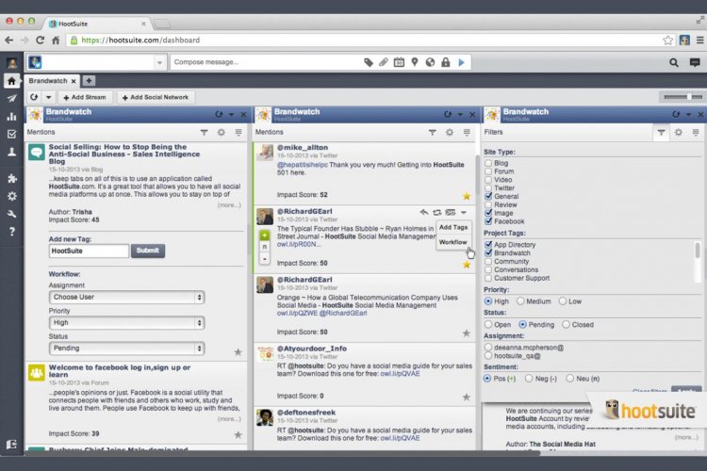The width and height of the screenshot is (707, 471).
Task: Open Analytics bar chart in sidebar
Action: coord(11,117)
